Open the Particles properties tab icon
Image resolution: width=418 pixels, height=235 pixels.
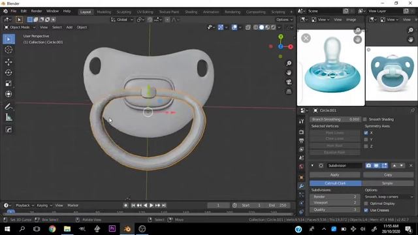pyautogui.click(x=302, y=195)
